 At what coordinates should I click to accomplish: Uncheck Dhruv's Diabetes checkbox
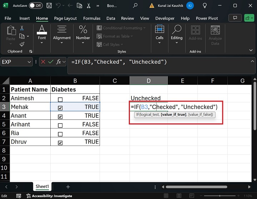(60, 143)
